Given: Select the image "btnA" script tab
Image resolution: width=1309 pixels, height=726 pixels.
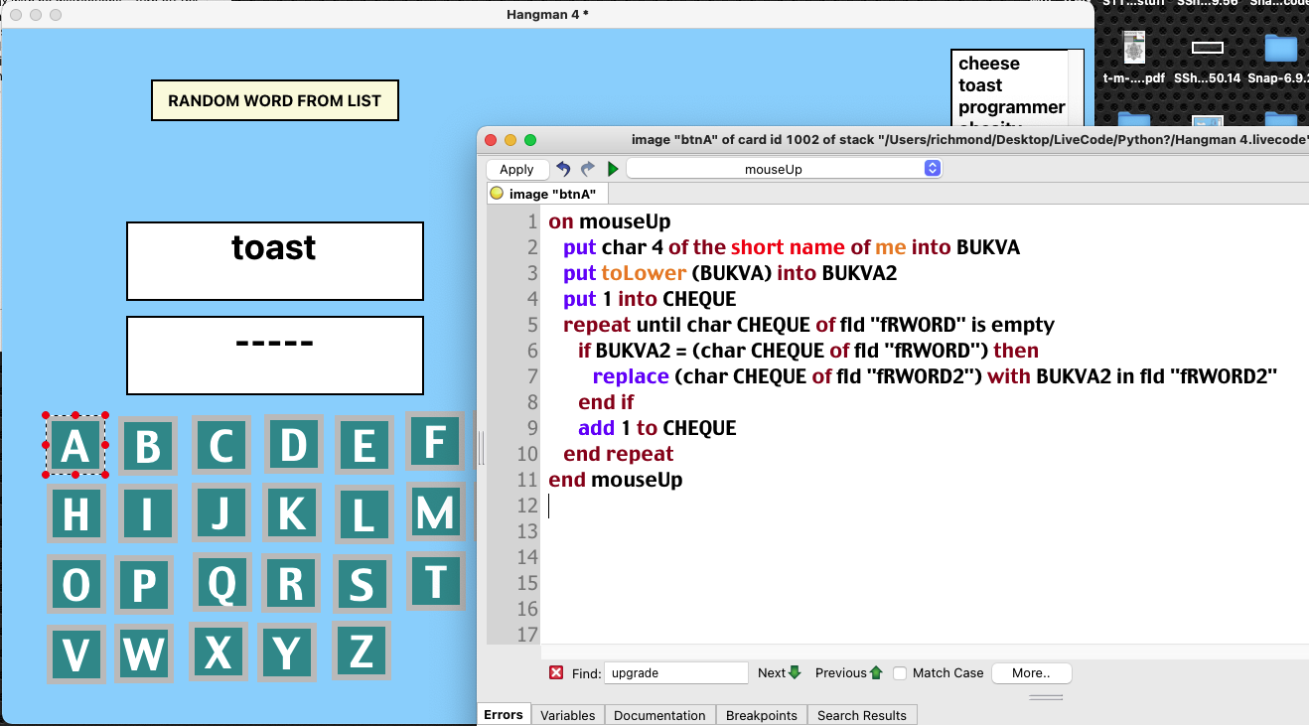Looking at the screenshot, I should click(x=545, y=194).
